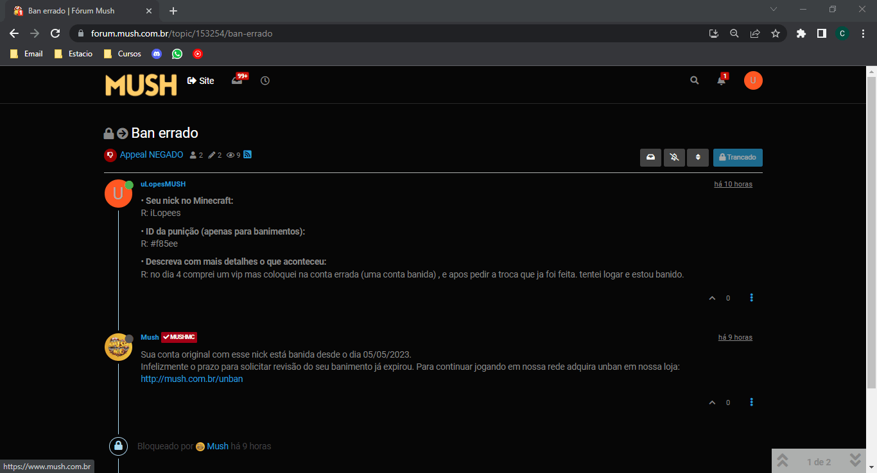Open the WhatsApp bookmark icon
This screenshot has width=877, height=473.
pyautogui.click(x=177, y=54)
